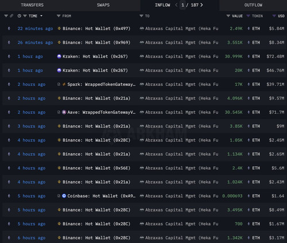Click the clock icon in TIME header
The image size is (287, 243).
20,16
